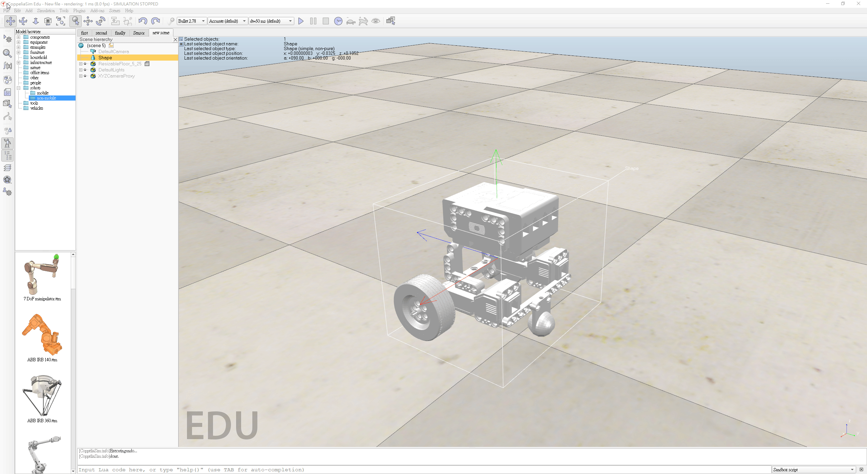Activate the click selection tool
This screenshot has height=474, width=867.
[75, 21]
